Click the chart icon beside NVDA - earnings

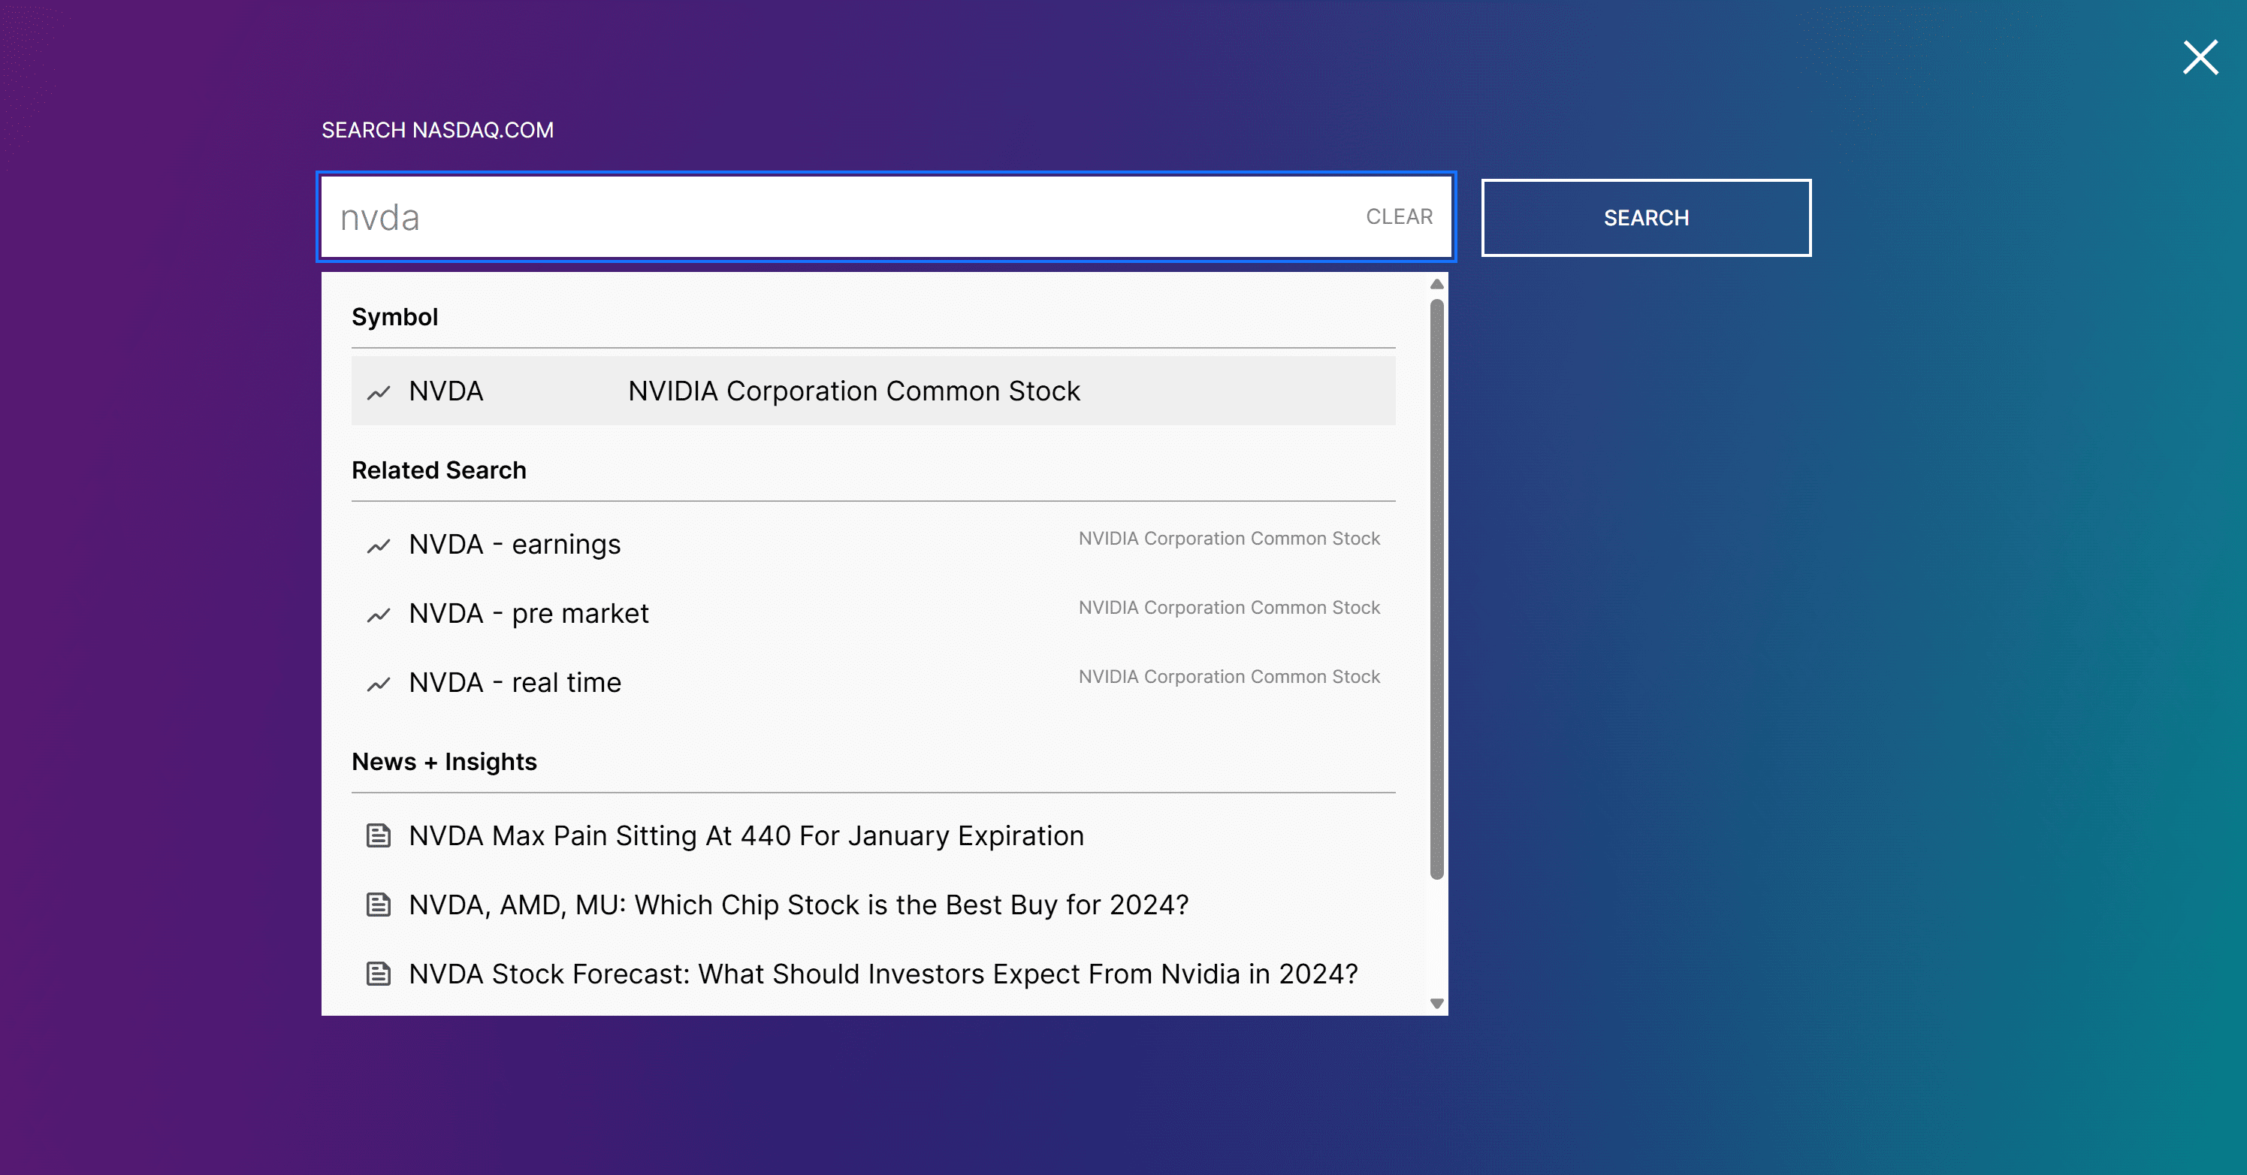[x=379, y=545]
